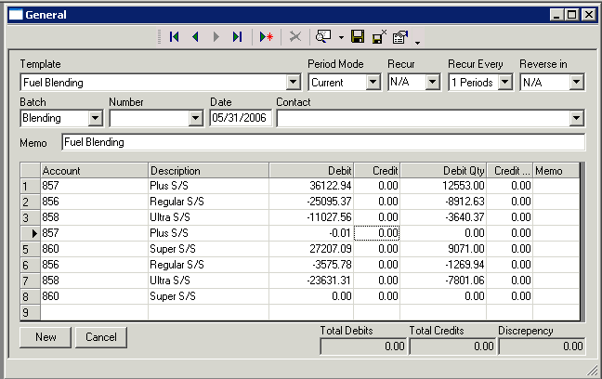Save using the floppy disk icon
Screen dimensions: 602x379
(358, 37)
